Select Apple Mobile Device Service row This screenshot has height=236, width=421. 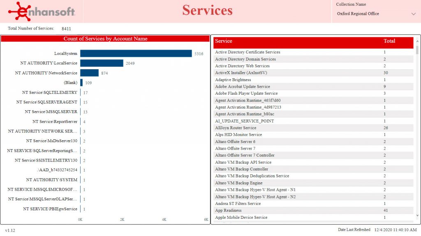[x=313, y=217]
